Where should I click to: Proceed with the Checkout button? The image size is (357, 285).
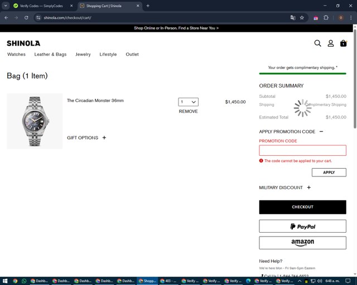(x=302, y=207)
